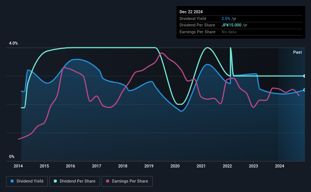Click the tooltip's Dividend Per Share row label
The image size is (311, 192).
click(197, 25)
